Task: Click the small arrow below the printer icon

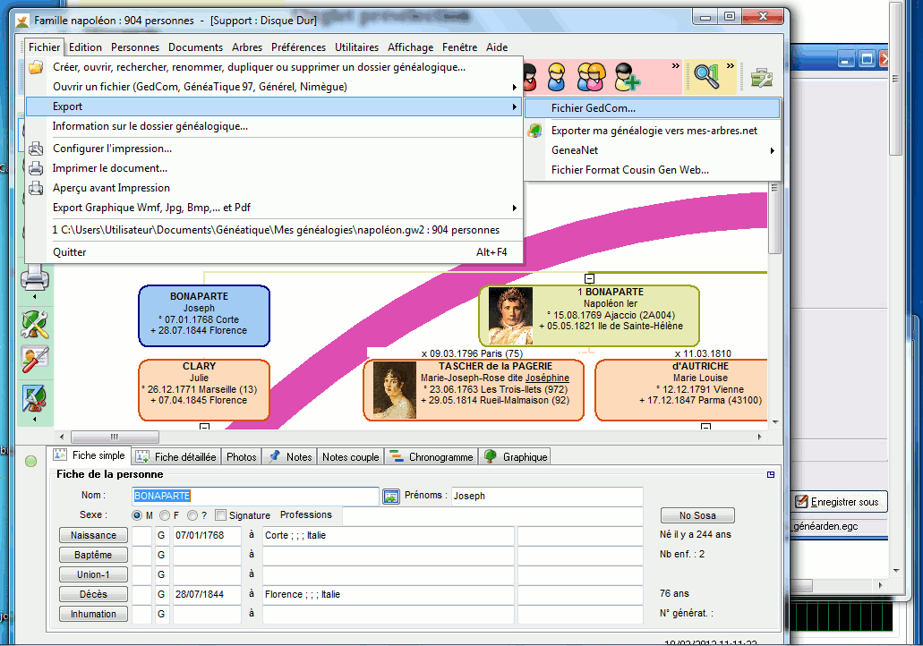Action: 35,296
